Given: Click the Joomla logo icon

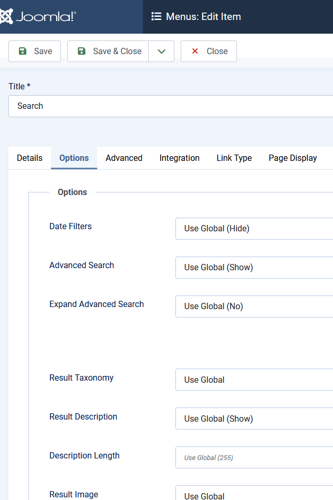Looking at the screenshot, I should pyautogui.click(x=6, y=17).
